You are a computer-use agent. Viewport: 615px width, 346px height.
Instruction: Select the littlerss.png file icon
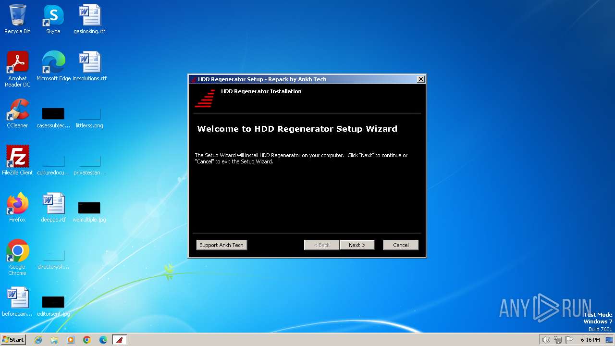pos(89,117)
